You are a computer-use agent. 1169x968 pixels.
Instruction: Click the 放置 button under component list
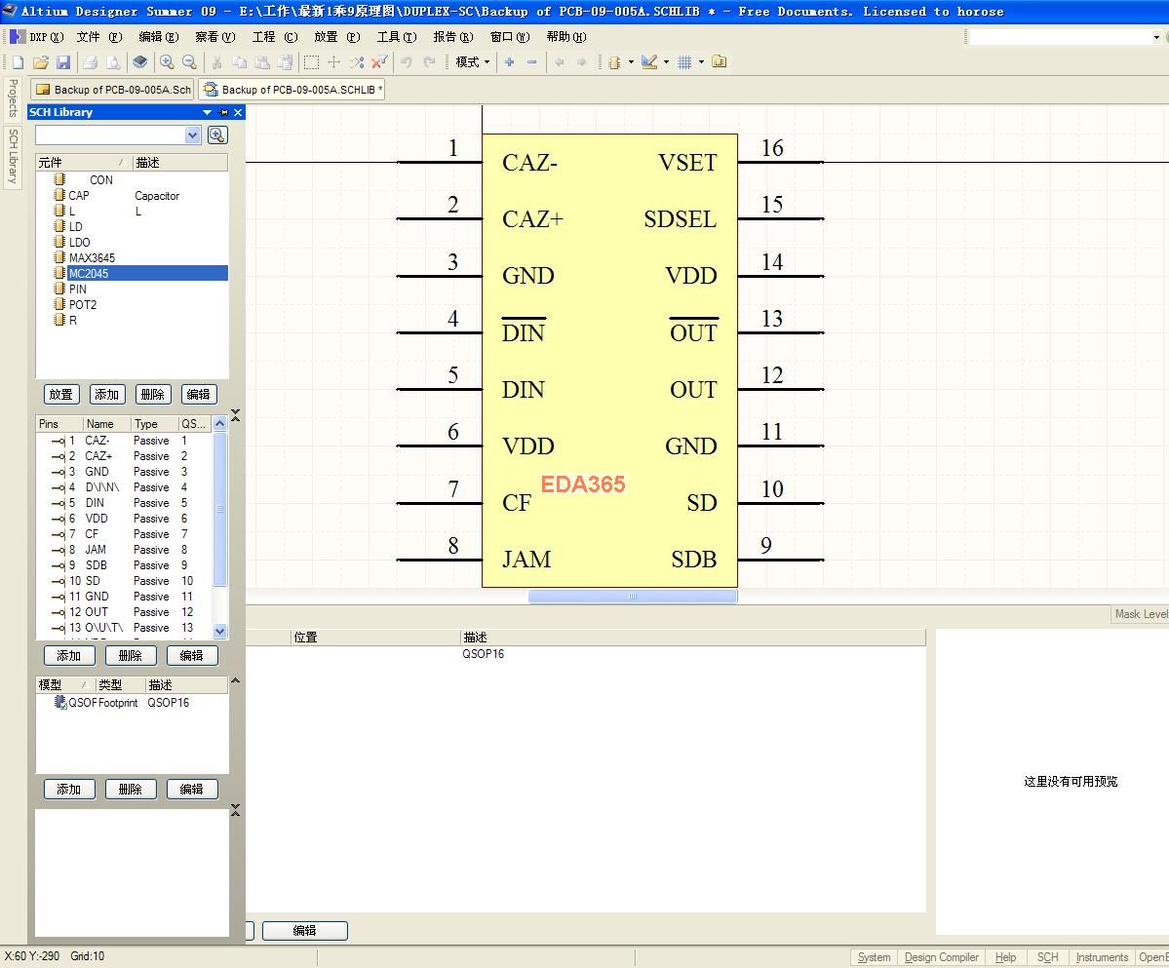point(61,395)
